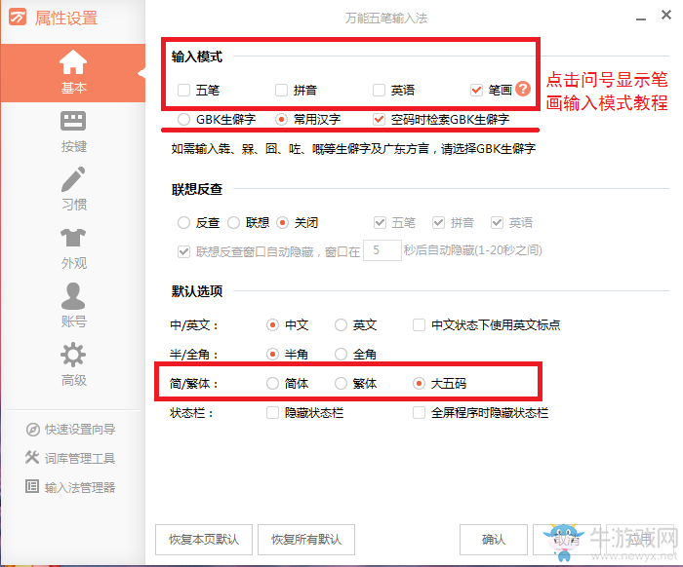
Task: Open the 基本 tab home icon
Action: point(73,62)
